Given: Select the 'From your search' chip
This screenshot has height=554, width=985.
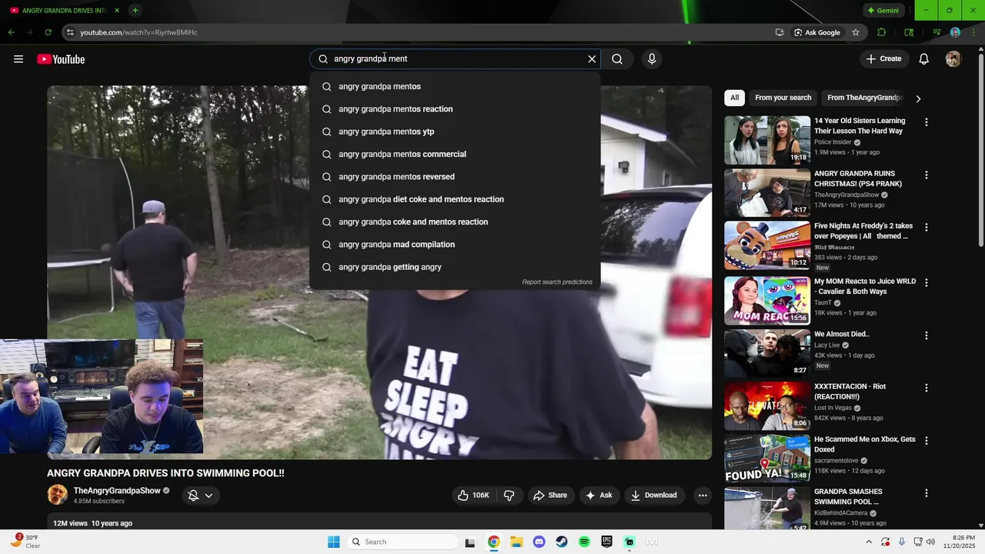Looking at the screenshot, I should tap(783, 98).
